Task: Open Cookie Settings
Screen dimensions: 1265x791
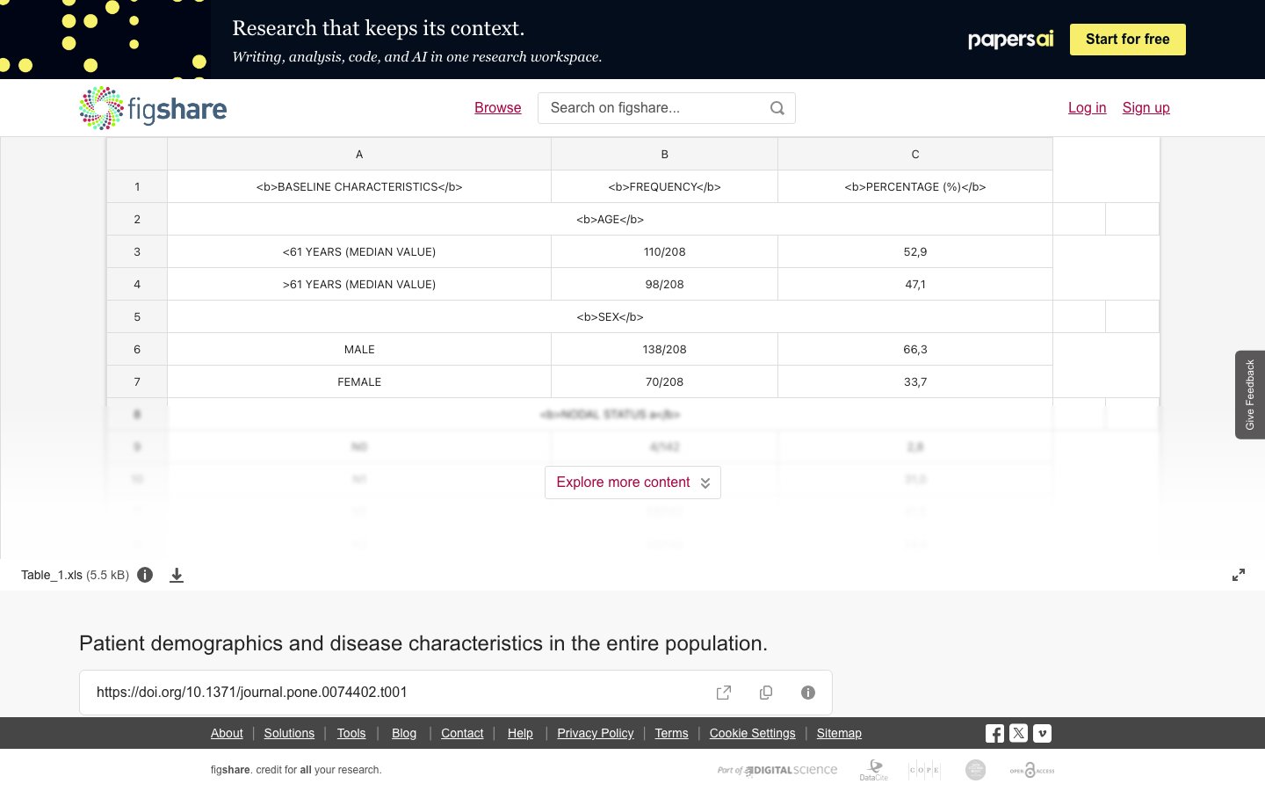Action: pos(752,733)
